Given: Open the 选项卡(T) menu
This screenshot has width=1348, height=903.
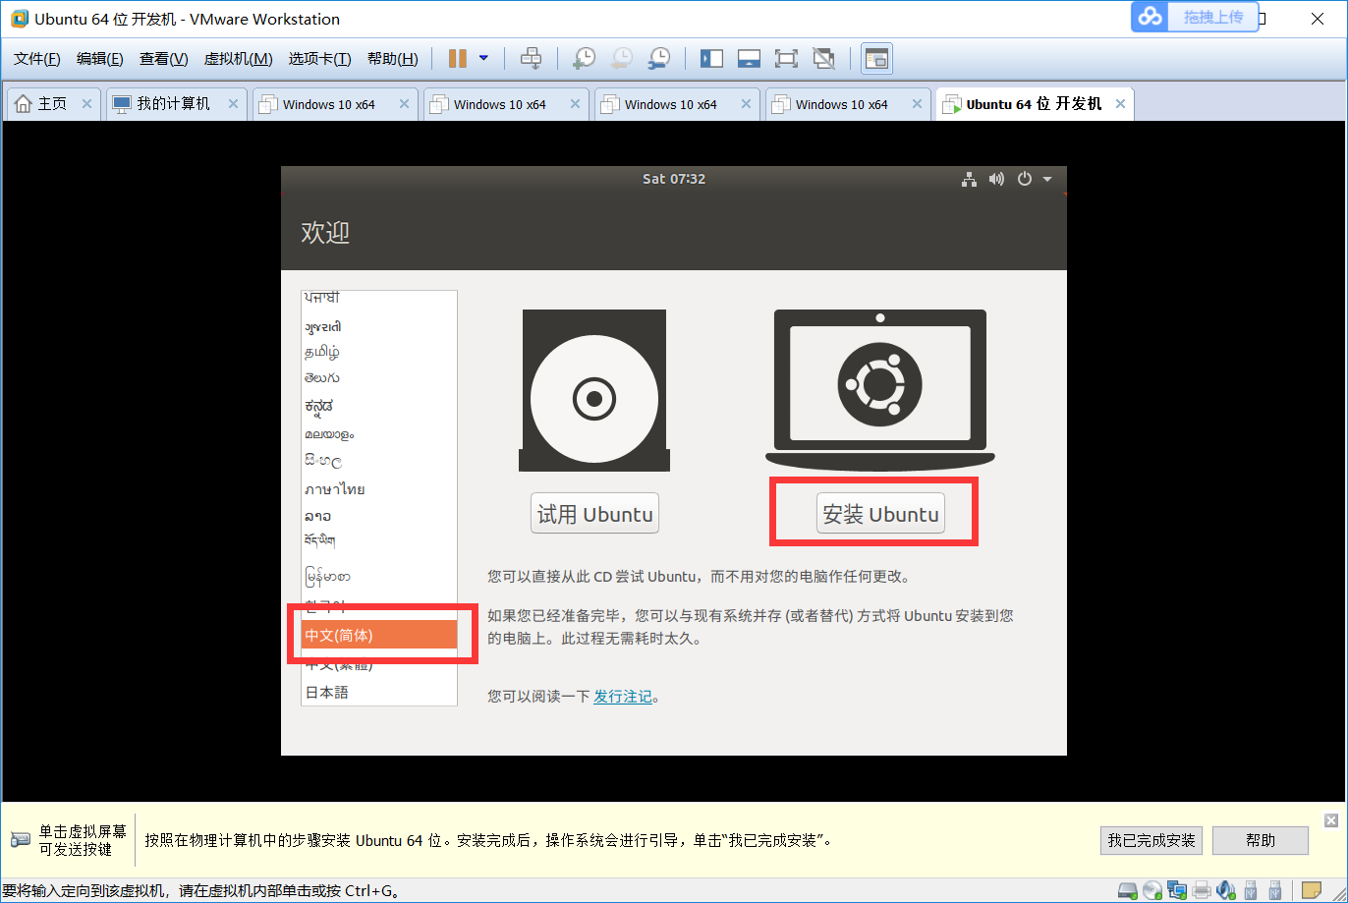Looking at the screenshot, I should point(319,59).
